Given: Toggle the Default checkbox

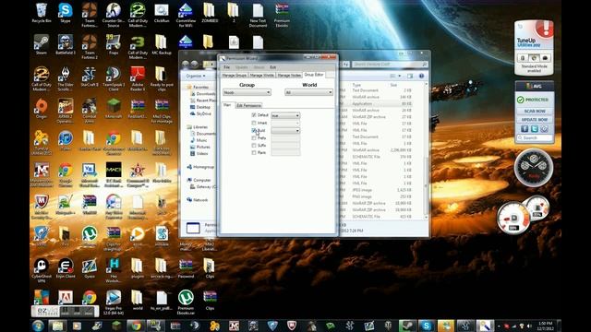Looking at the screenshot, I should (x=254, y=115).
